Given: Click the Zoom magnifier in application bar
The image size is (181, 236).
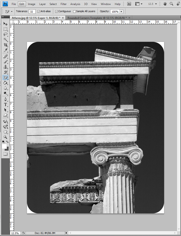Looking at the screenshot, I should (x=171, y=4).
